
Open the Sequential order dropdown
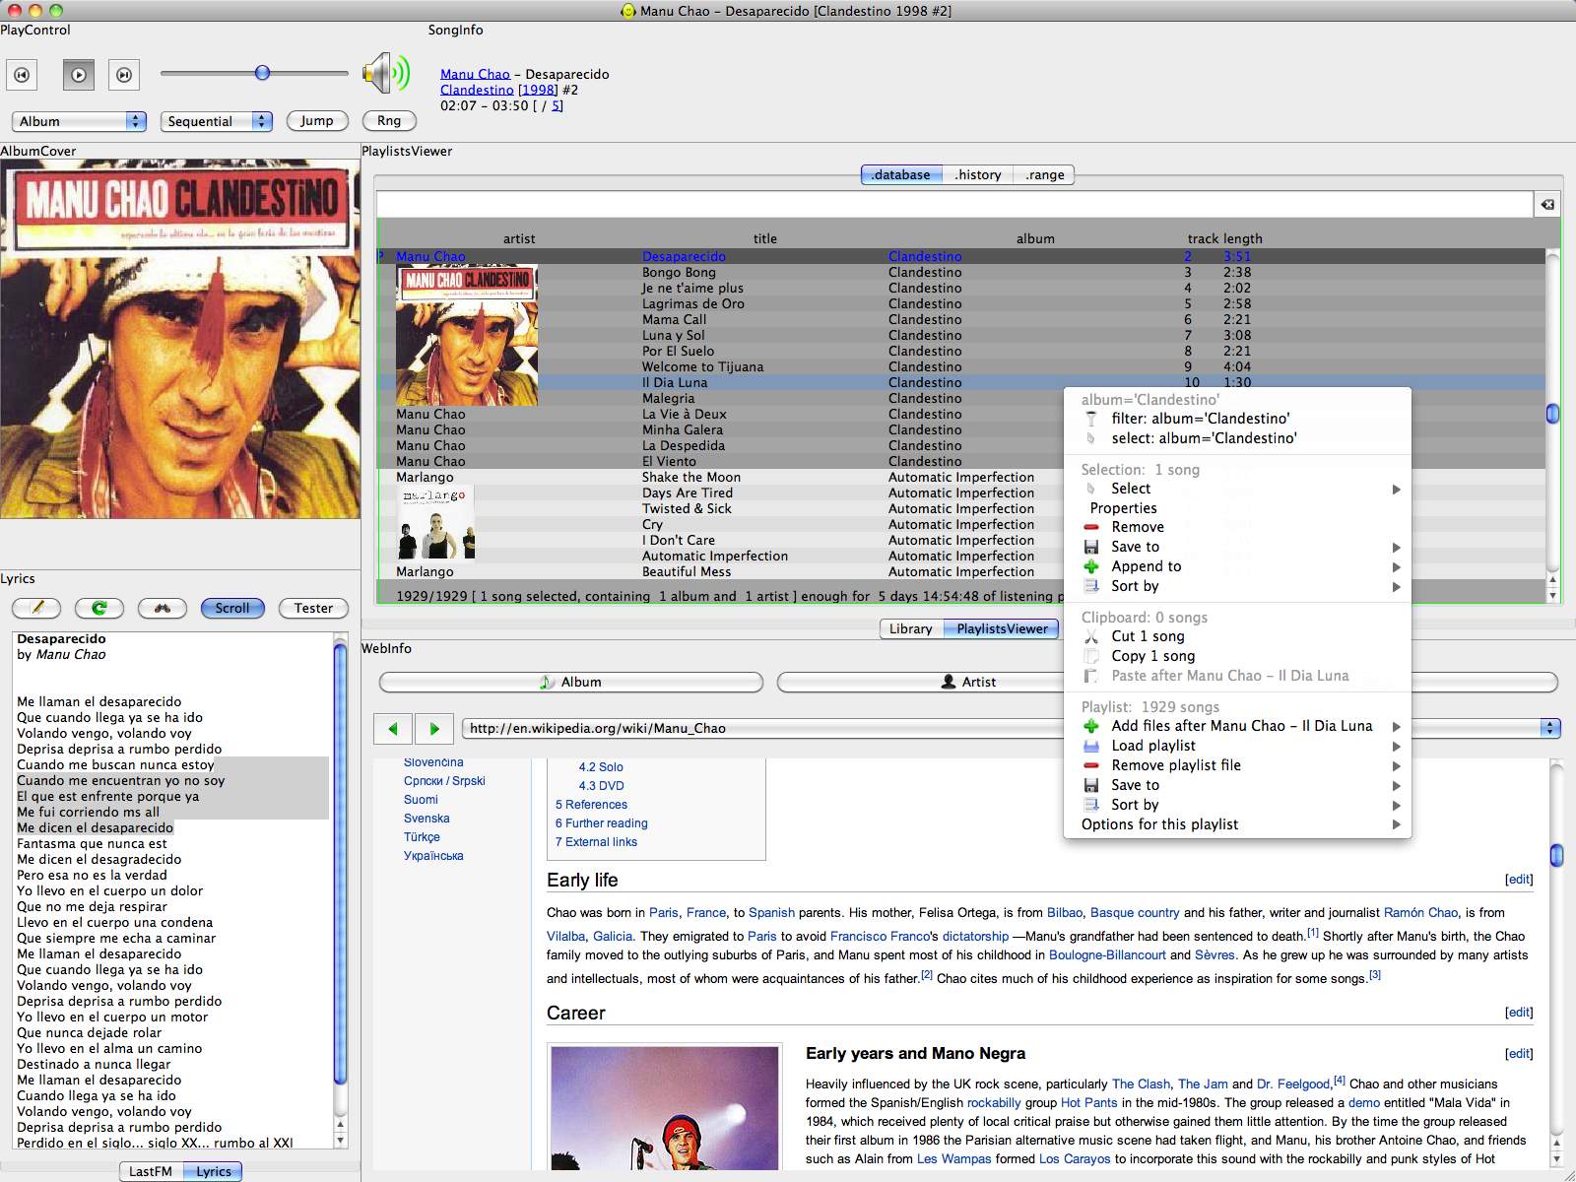pos(216,121)
